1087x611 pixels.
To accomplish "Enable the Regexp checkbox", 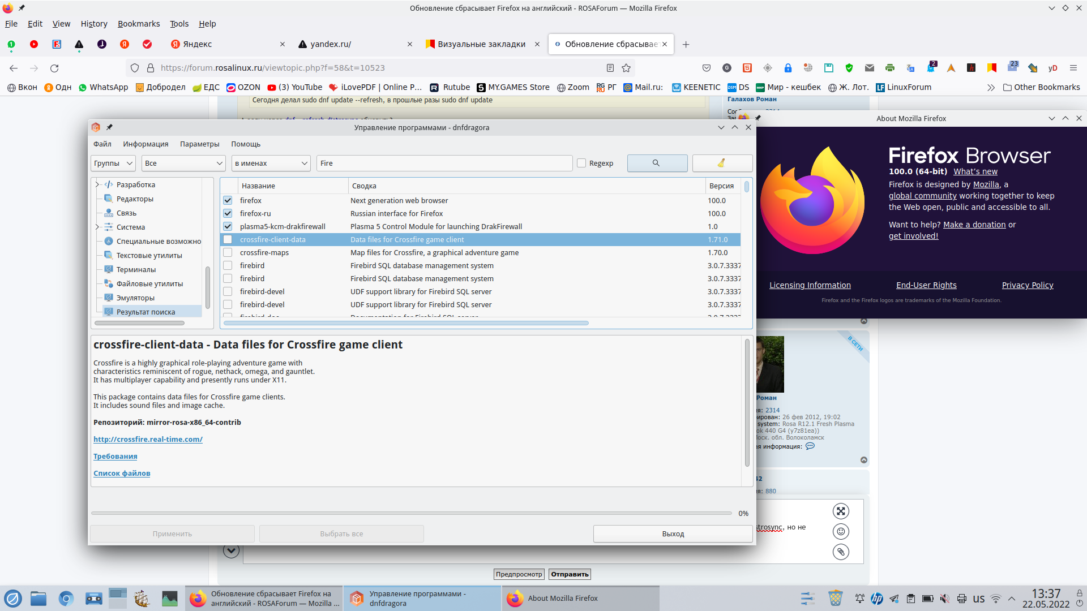I will (581, 163).
